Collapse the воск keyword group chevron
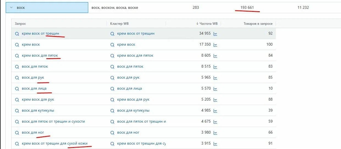The image size is (341, 149). (11, 8)
